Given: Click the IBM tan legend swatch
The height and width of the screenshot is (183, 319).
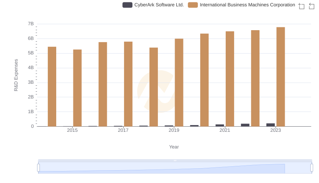Looking at the screenshot, I should coord(193,5).
